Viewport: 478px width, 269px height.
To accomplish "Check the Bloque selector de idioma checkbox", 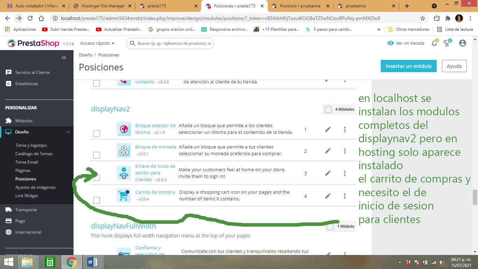I will coord(97,133).
